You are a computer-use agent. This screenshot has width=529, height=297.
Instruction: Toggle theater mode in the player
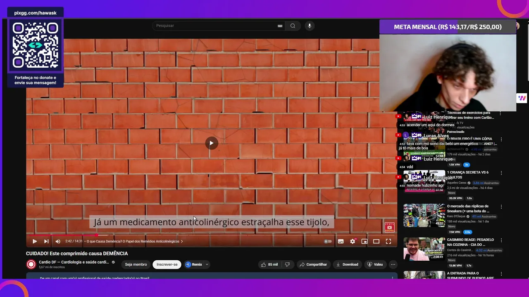pyautogui.click(x=376, y=241)
